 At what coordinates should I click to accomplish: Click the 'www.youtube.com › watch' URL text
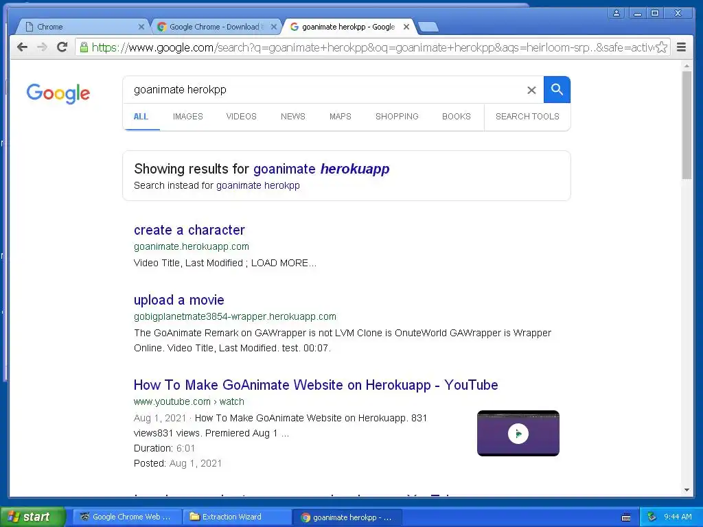(189, 401)
